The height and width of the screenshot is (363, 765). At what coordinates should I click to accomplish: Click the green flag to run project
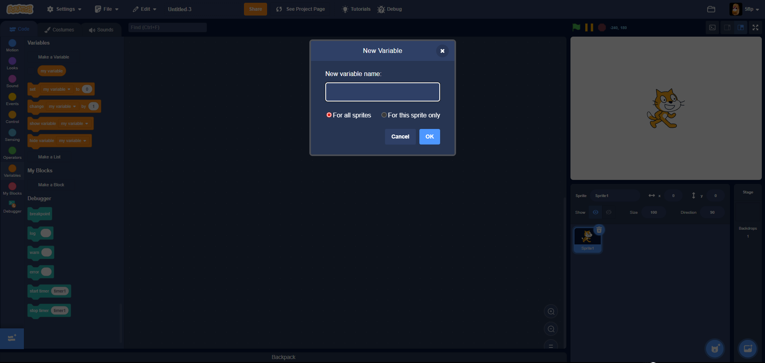pos(576,27)
